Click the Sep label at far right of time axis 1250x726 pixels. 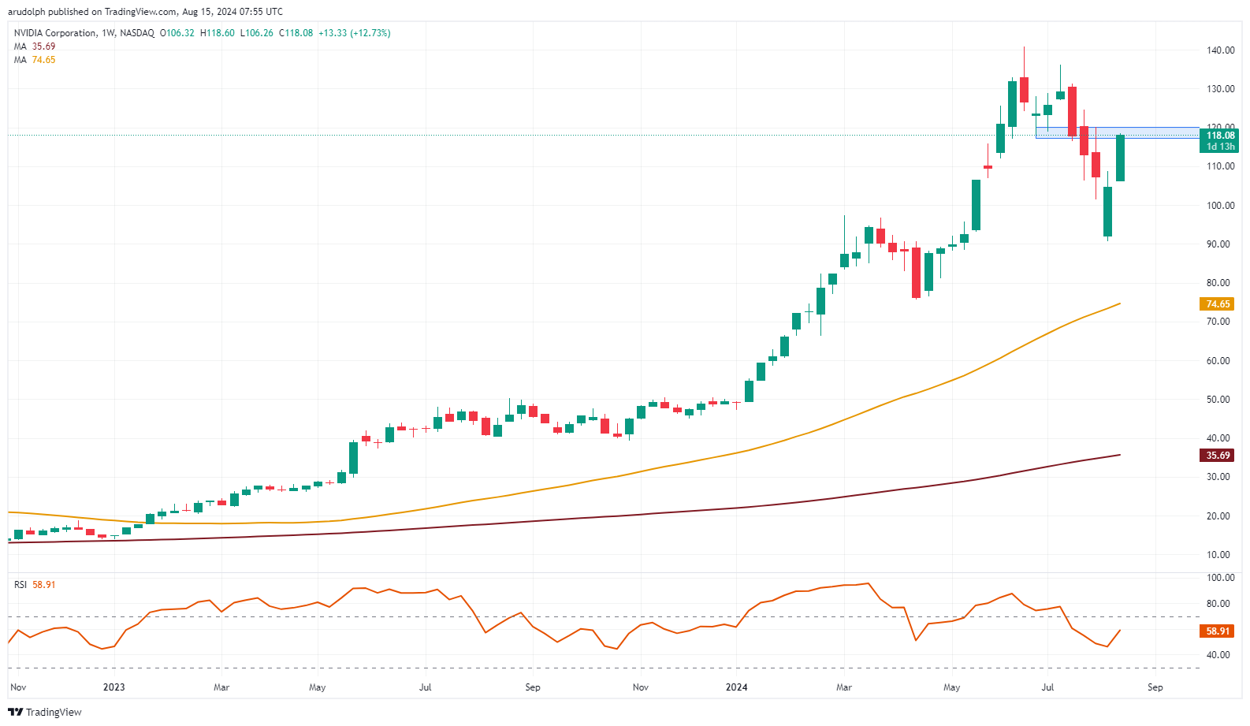point(1155,687)
